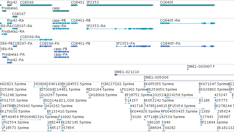Click EST EK142539.5prime label
This screenshot has height=132, width=234.
[x=170, y=117]
